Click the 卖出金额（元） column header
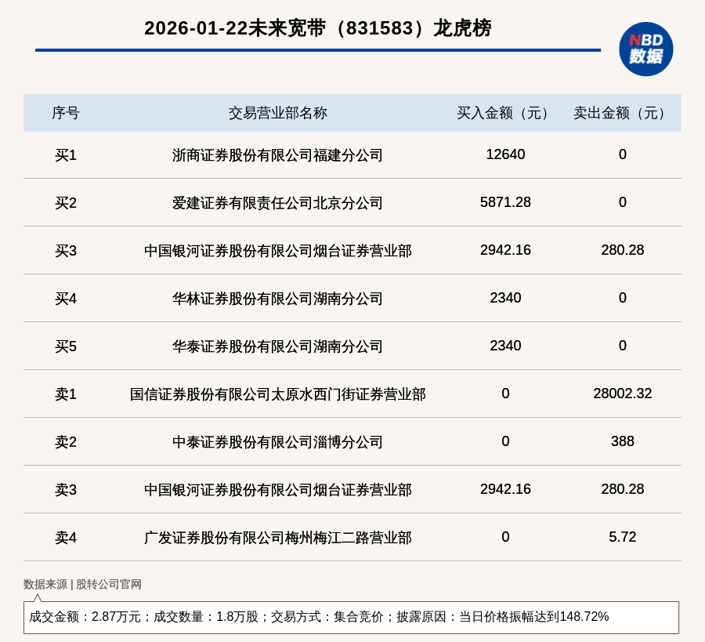705x642 pixels. tap(622, 113)
